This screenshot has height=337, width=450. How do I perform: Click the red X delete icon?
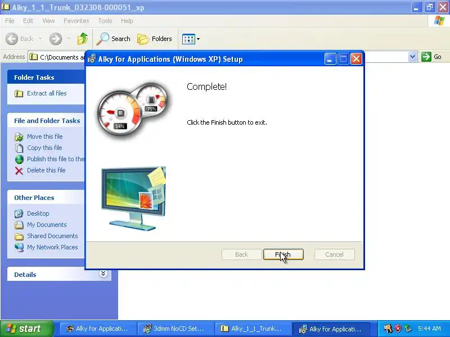pyautogui.click(x=19, y=171)
